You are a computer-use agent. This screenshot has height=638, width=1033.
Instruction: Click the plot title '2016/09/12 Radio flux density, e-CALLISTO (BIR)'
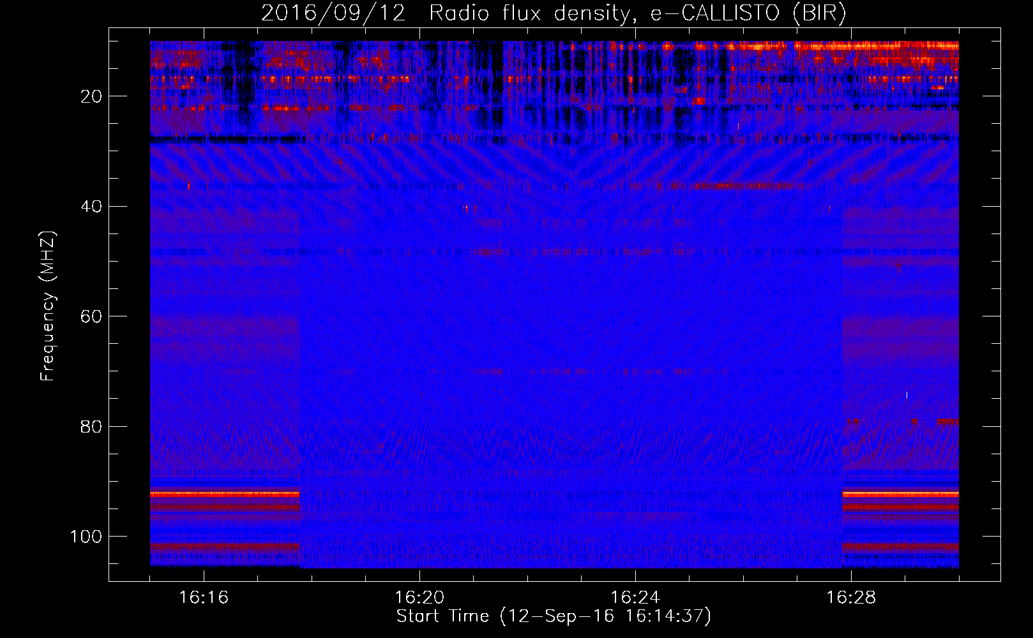[554, 13]
